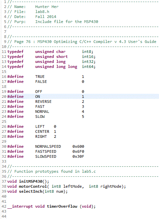Click the hex value 0x30F
The image size is (159, 219).
tap(78, 156)
